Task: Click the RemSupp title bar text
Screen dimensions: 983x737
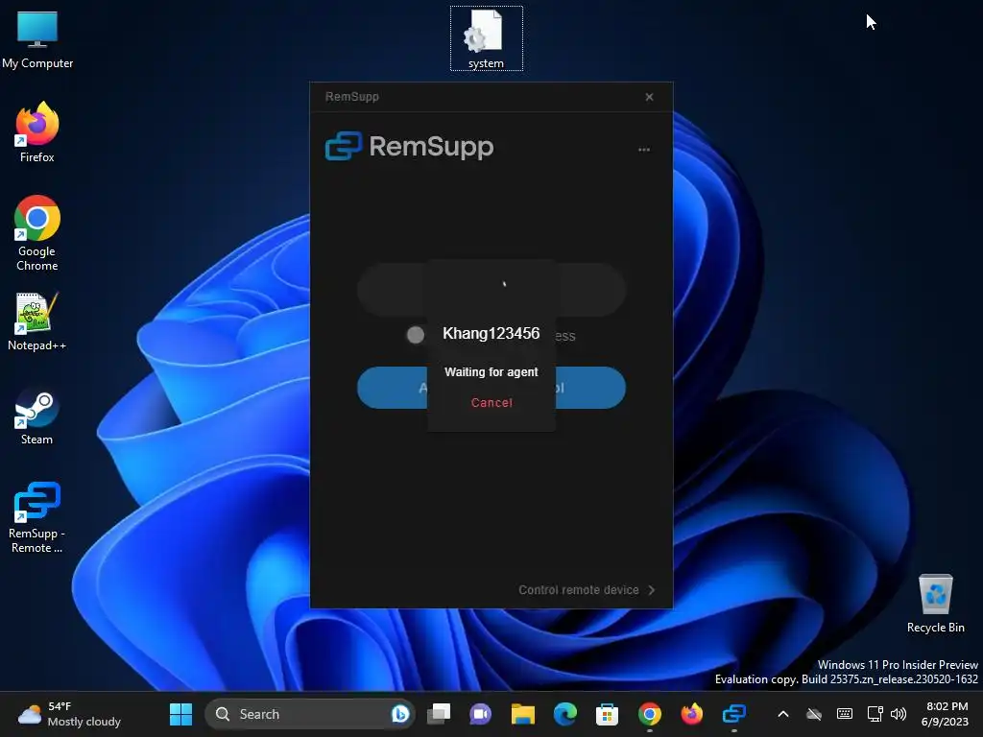Action: [351, 97]
